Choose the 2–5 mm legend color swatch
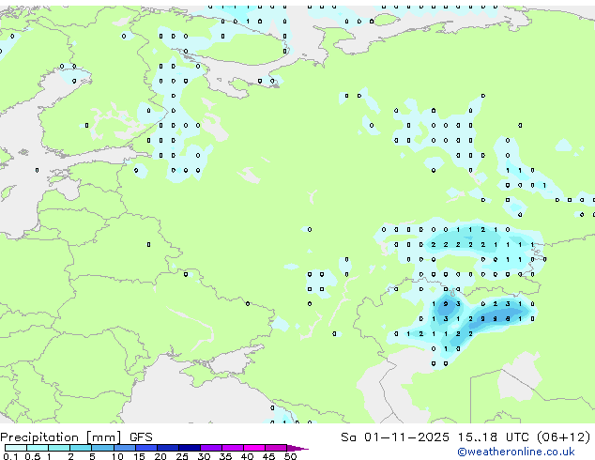The width and height of the screenshot is (595, 460). pos(81,448)
